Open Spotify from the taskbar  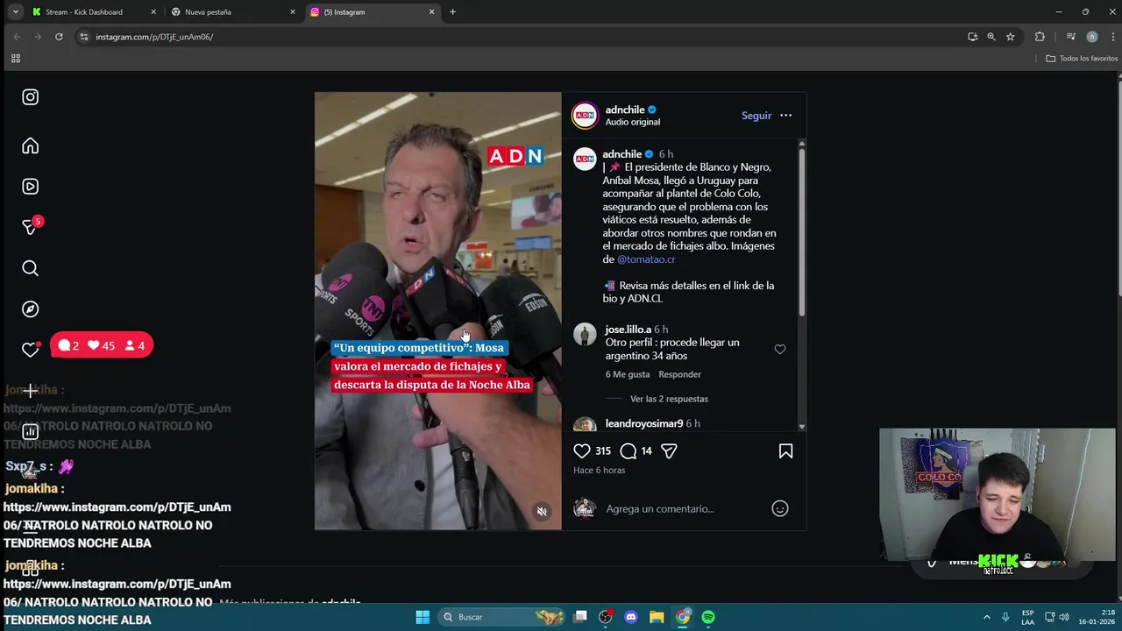708,617
